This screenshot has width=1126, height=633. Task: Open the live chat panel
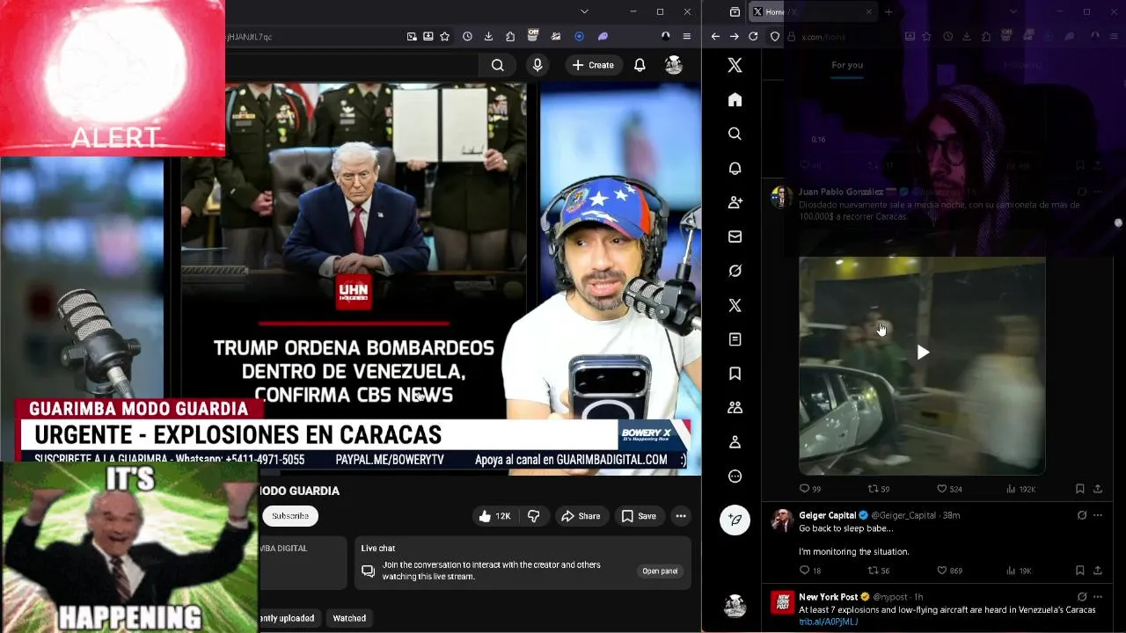tap(660, 571)
